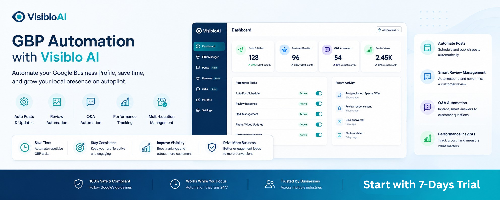Click the Save Time clock icon
Viewport: 500px width, 200px height.
[x=25, y=147]
